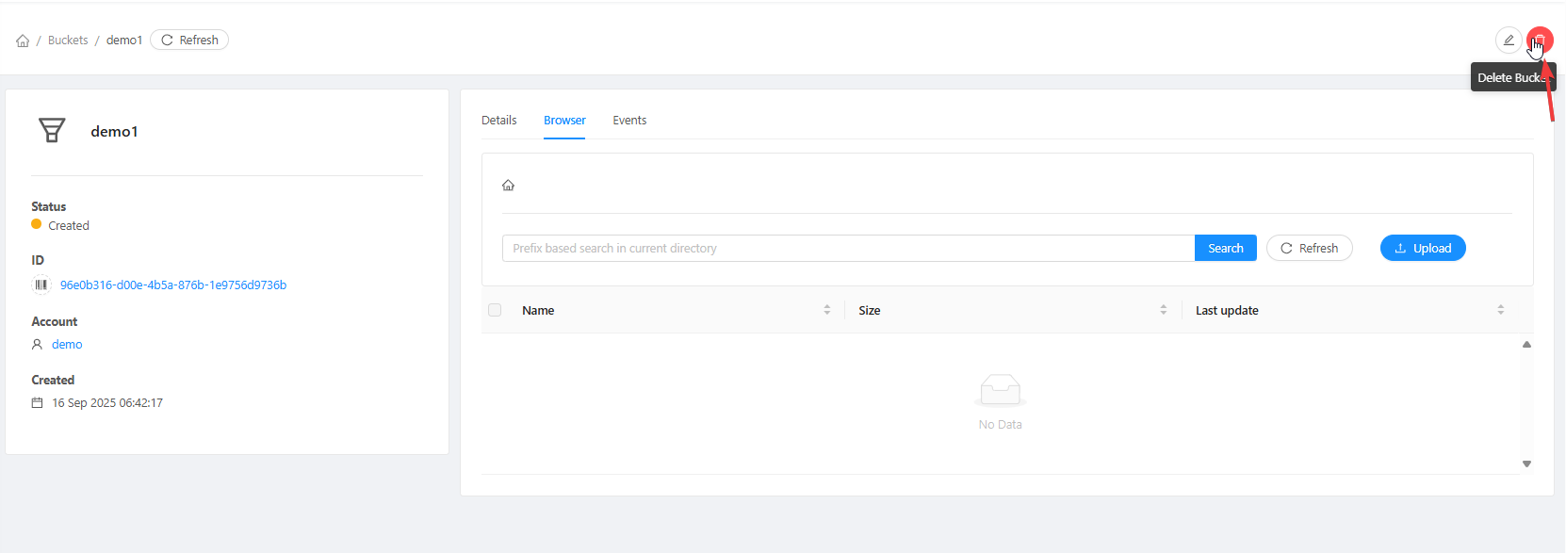This screenshot has height=553, width=1566.
Task: Click the home icon in file browser path
Action: click(508, 186)
